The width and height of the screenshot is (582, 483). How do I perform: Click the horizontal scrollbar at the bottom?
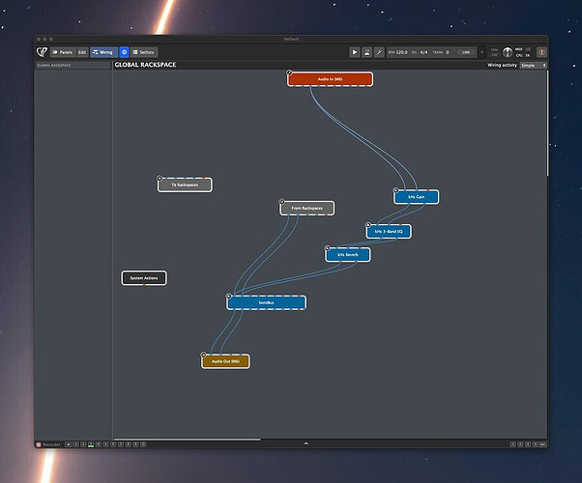[x=188, y=440]
